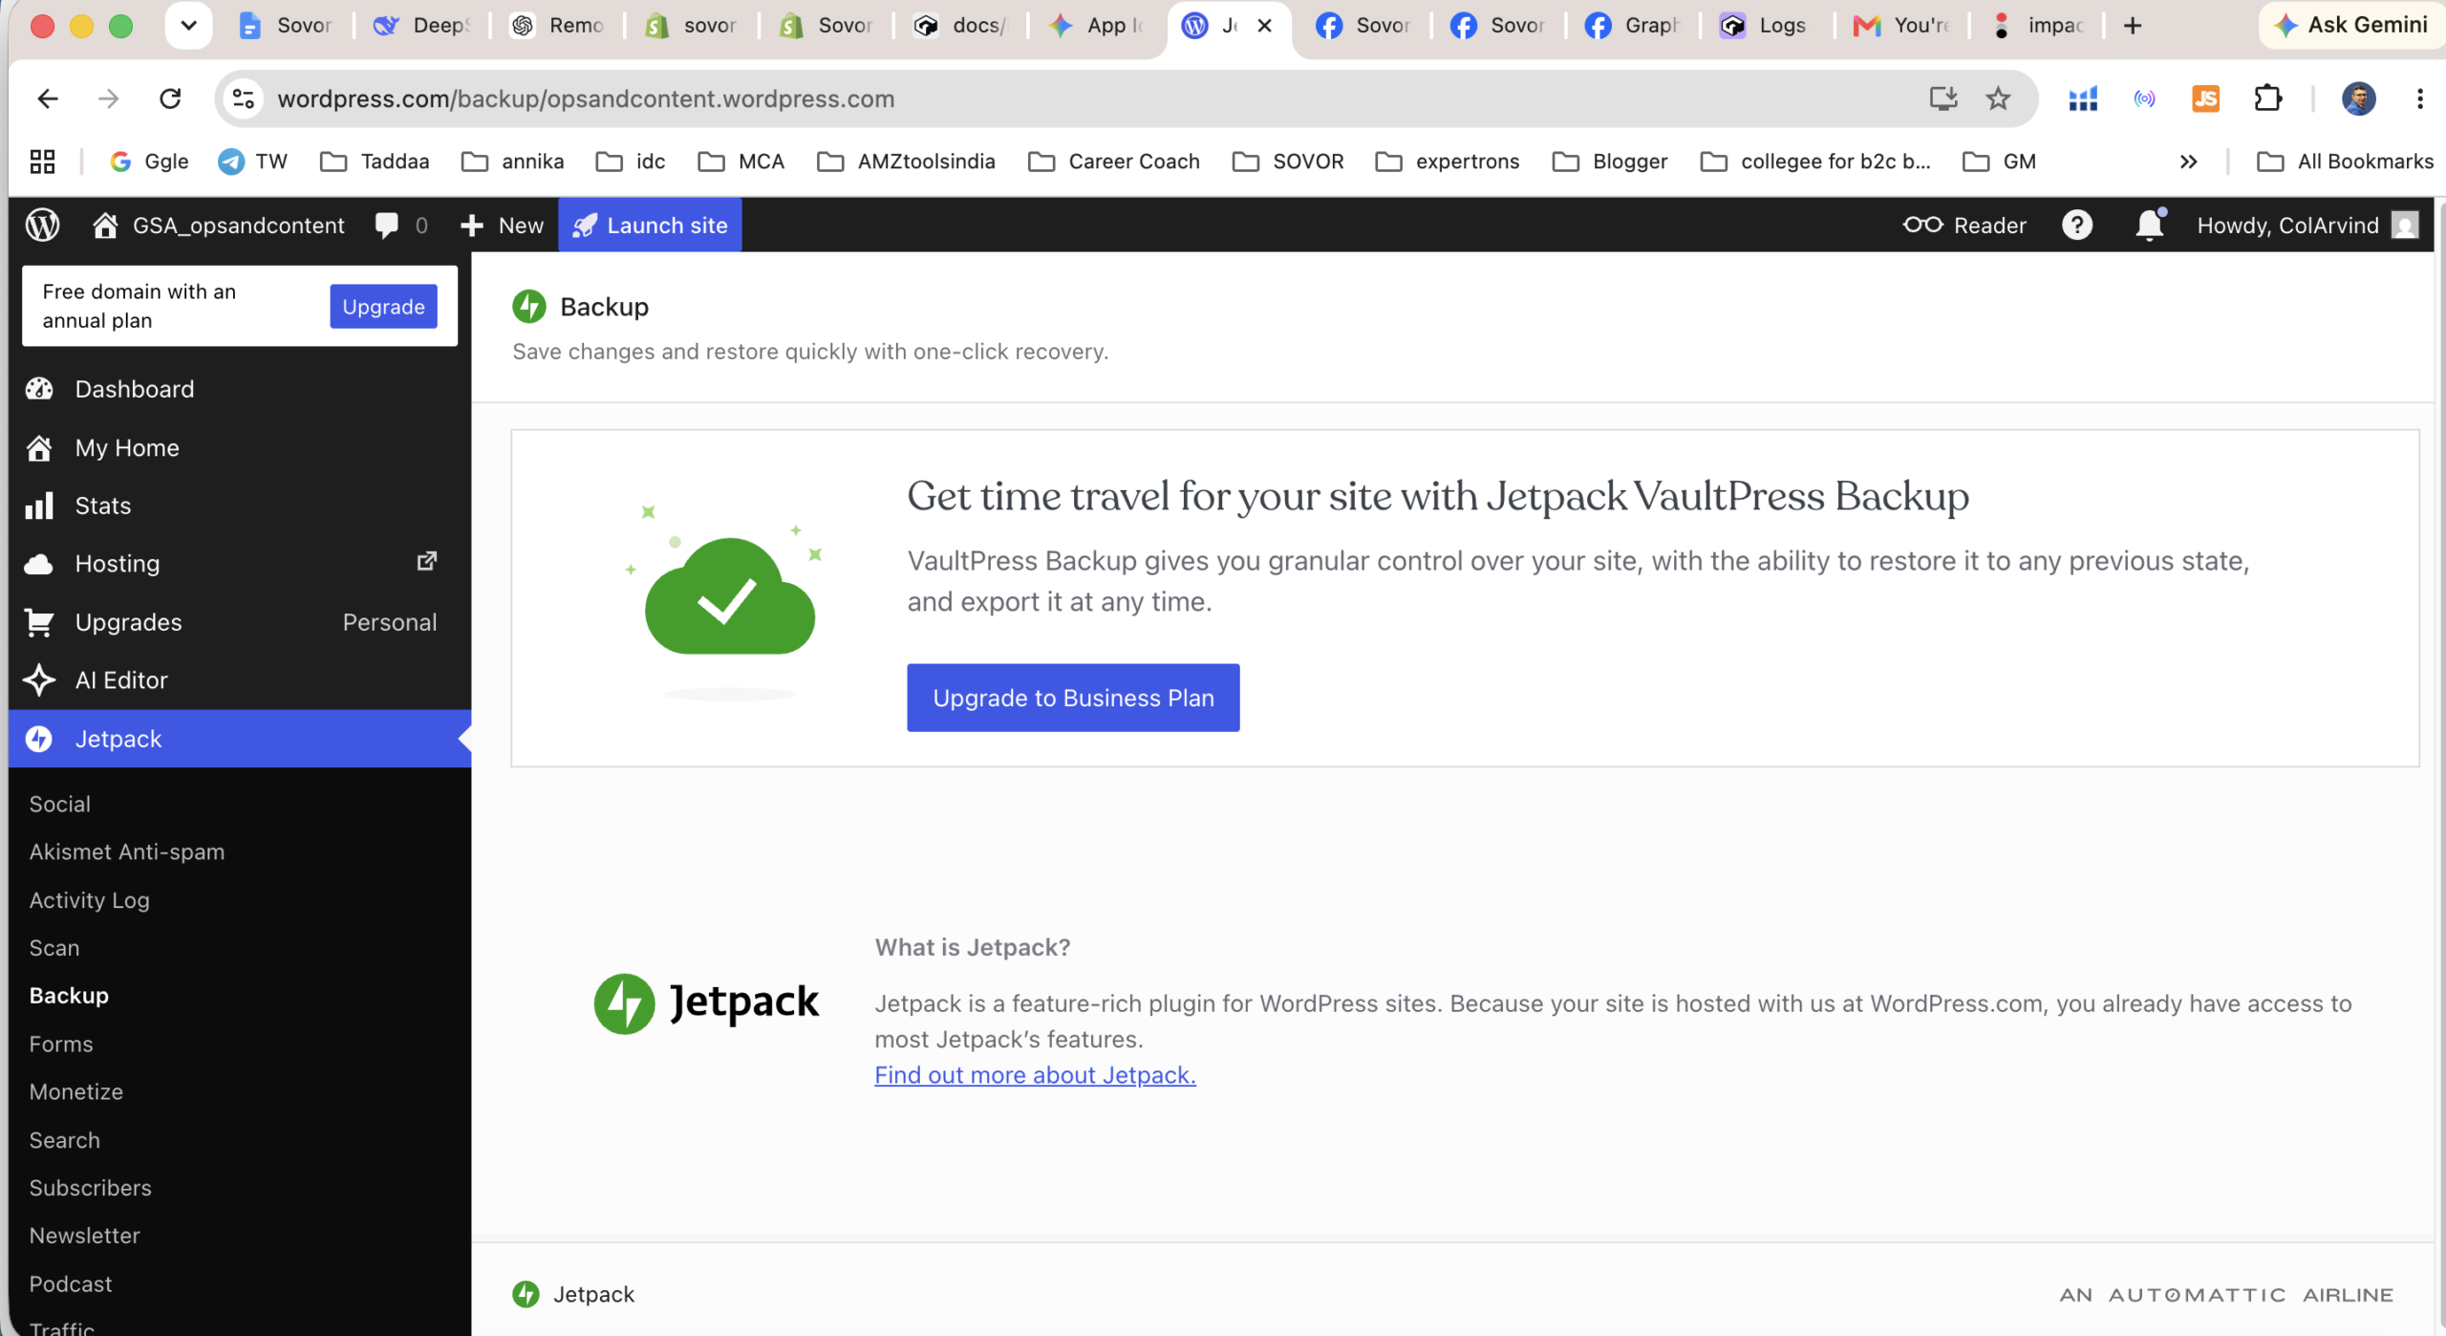Open the JS extension icon
The width and height of the screenshot is (2446, 1336).
coord(2206,98)
